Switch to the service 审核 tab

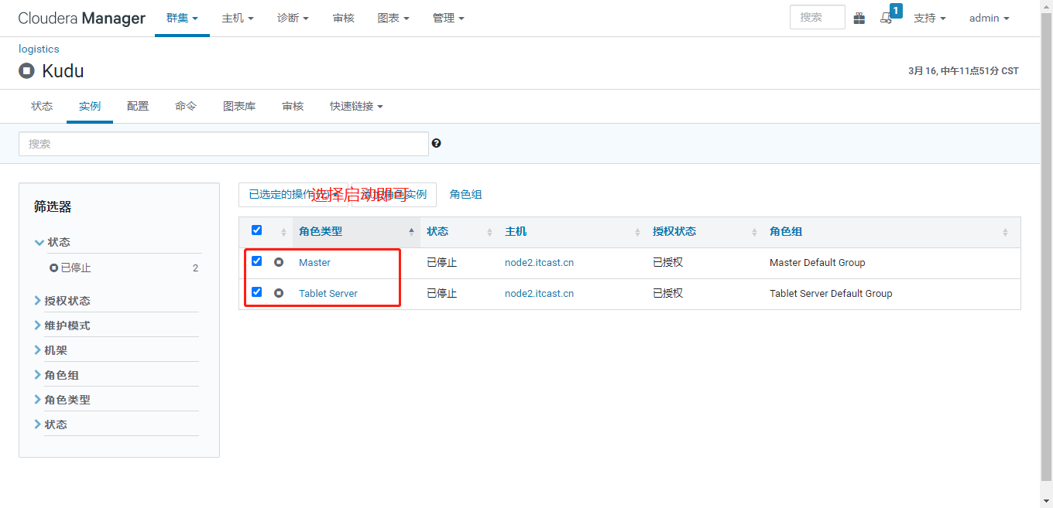[293, 106]
